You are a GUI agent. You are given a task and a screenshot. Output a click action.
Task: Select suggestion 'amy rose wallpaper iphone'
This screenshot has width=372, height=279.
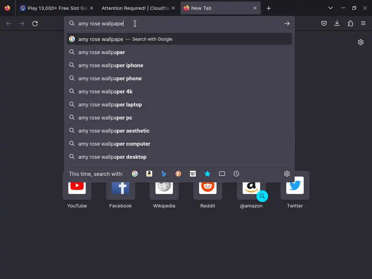179,65
